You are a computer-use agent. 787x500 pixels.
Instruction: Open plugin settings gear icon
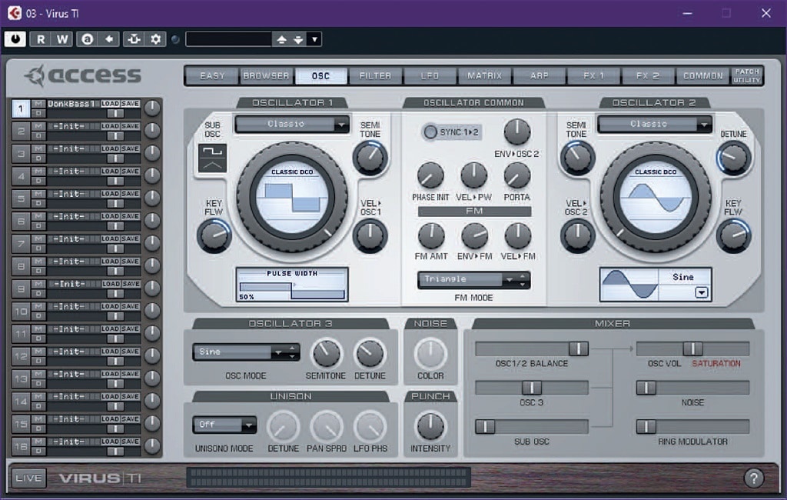coord(155,39)
